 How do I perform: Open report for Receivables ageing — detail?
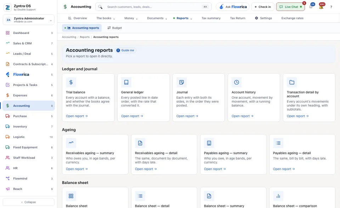click(146, 169)
